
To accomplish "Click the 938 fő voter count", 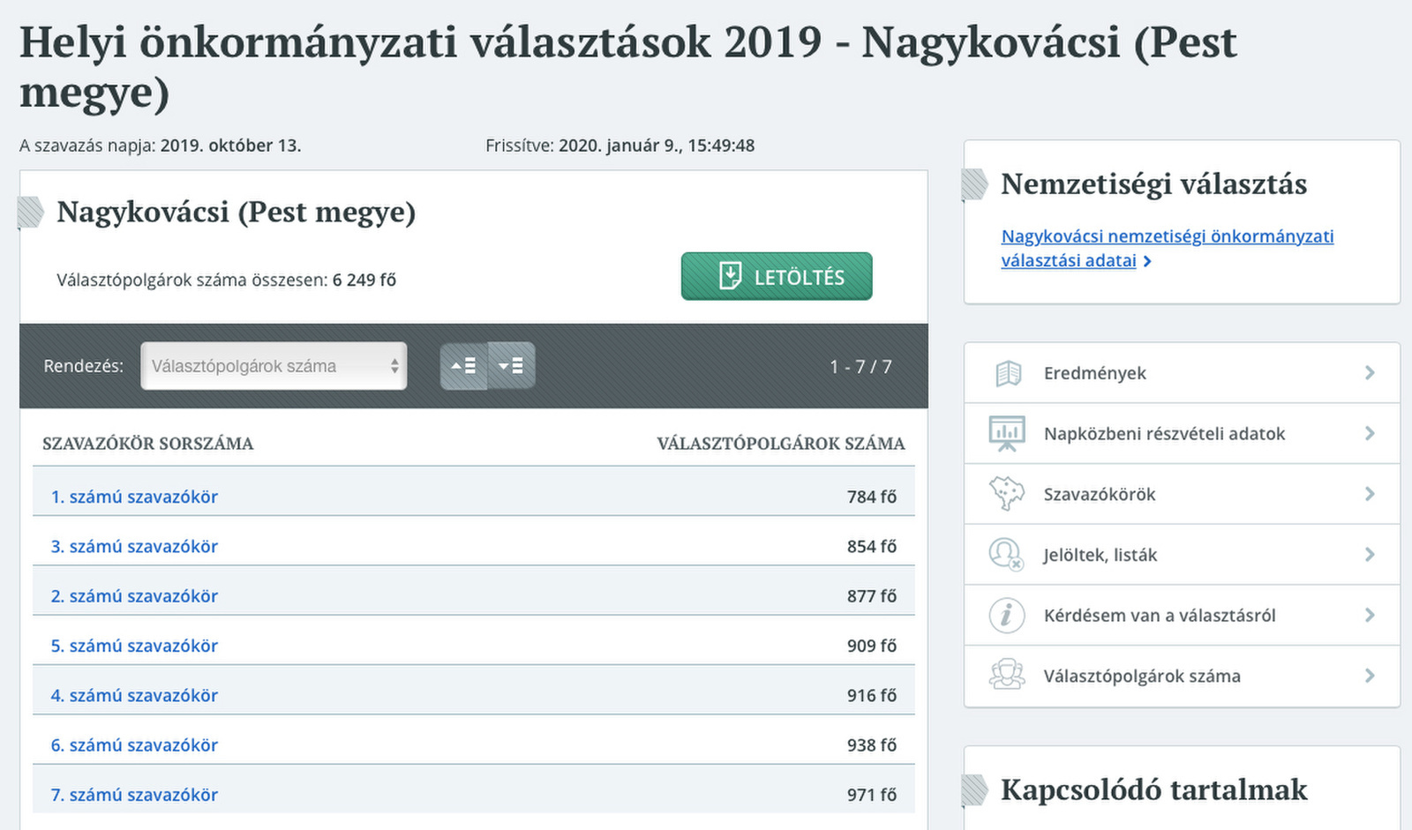I will click(x=872, y=745).
